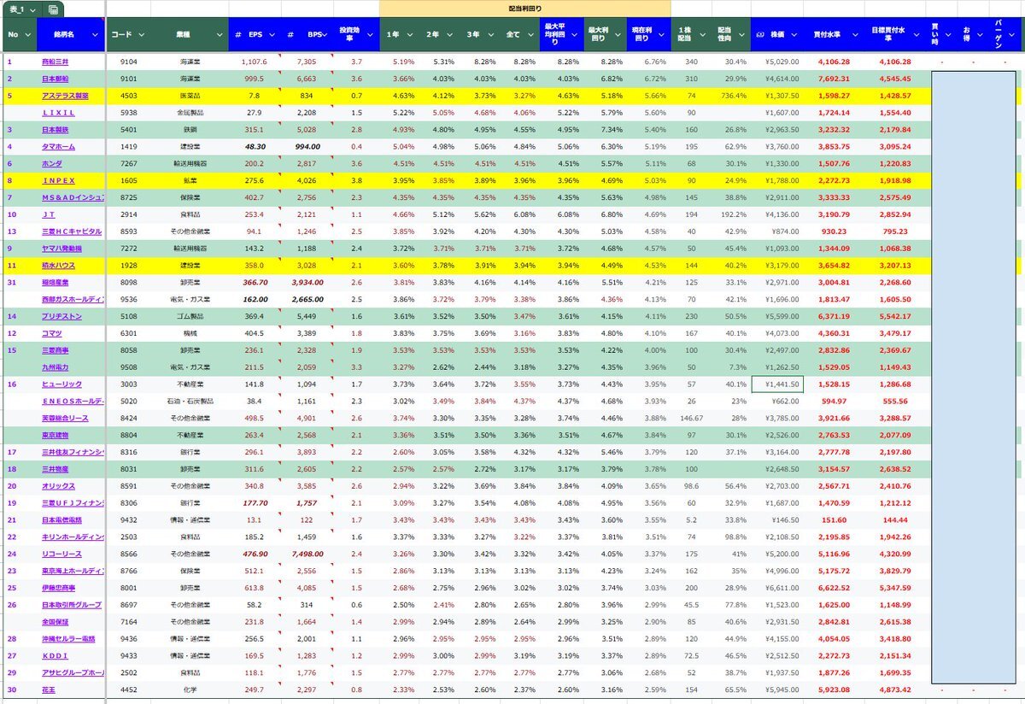The image size is (1025, 704).
Task: Open the EPS column dropdown arrow
Action: [x=271, y=35]
